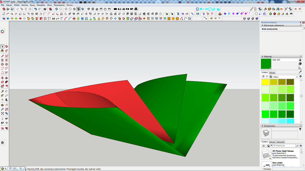Click the sample paint eyedropper in Materiały

pyautogui.click(x=300, y=72)
